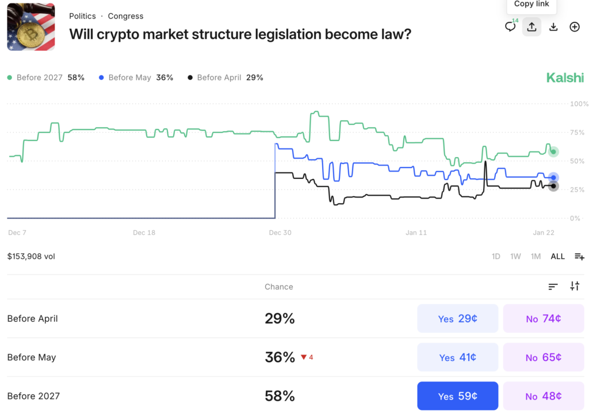589x415 pixels.
Task: Click the bitcoin market thumbnail image
Action: tap(31, 27)
